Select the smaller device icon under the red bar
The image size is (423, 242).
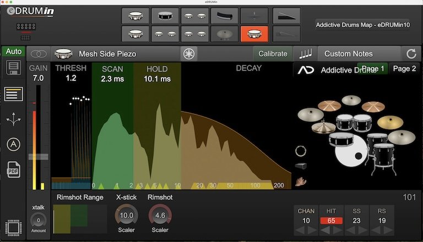[x=26, y=38]
